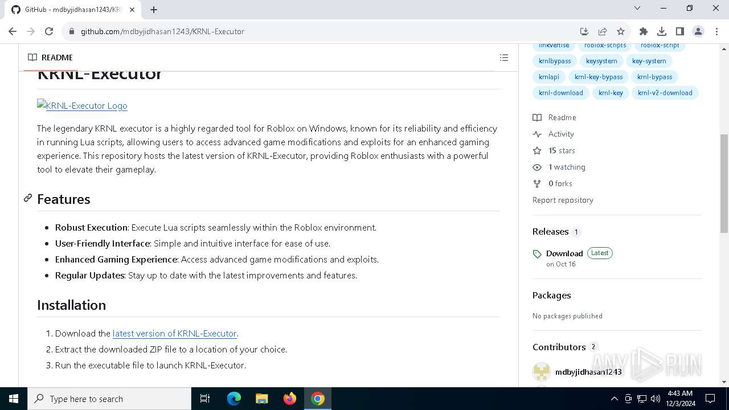Screen dimensions: 729x410
Task: Share this page icon
Action: pos(602,31)
